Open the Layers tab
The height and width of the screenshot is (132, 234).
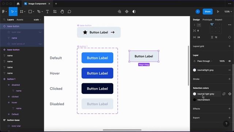tap(11, 19)
